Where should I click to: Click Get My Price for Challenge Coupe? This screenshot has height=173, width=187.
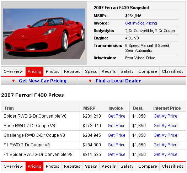166,135
